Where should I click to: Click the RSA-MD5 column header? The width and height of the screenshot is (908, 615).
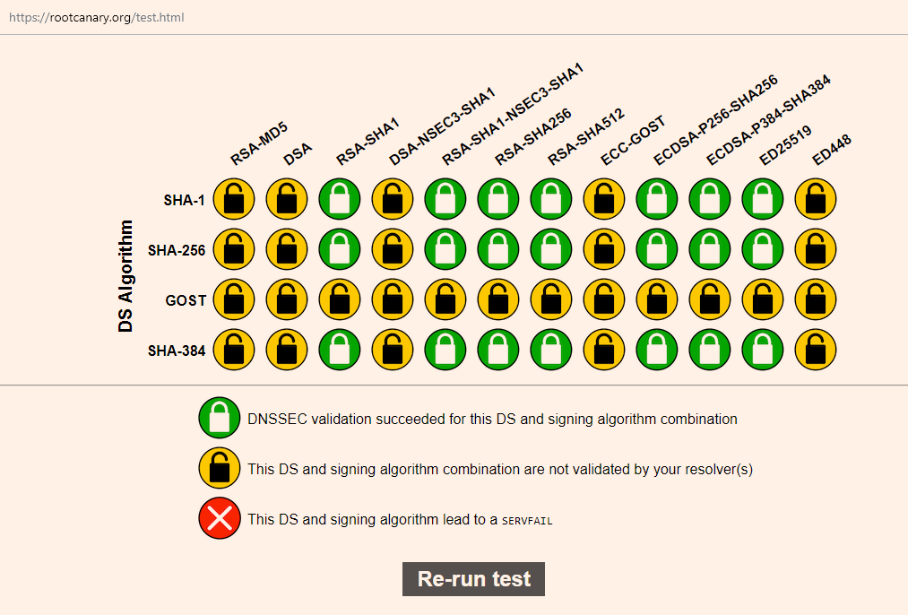tap(259, 144)
